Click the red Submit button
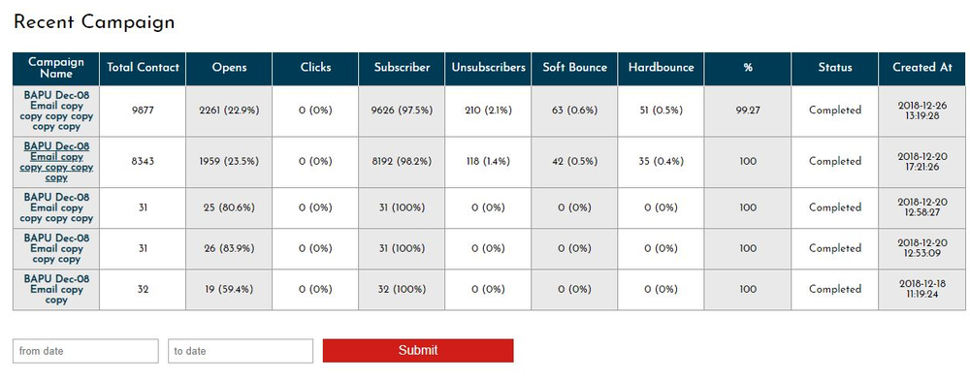Viewport: 970px width, 381px height. (x=417, y=350)
